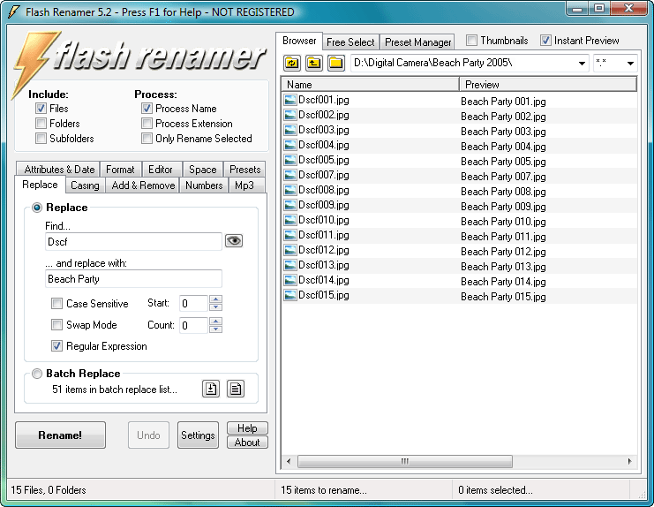Open the Mp3 tab
Image resolution: width=654 pixels, height=507 pixels.
(x=244, y=185)
